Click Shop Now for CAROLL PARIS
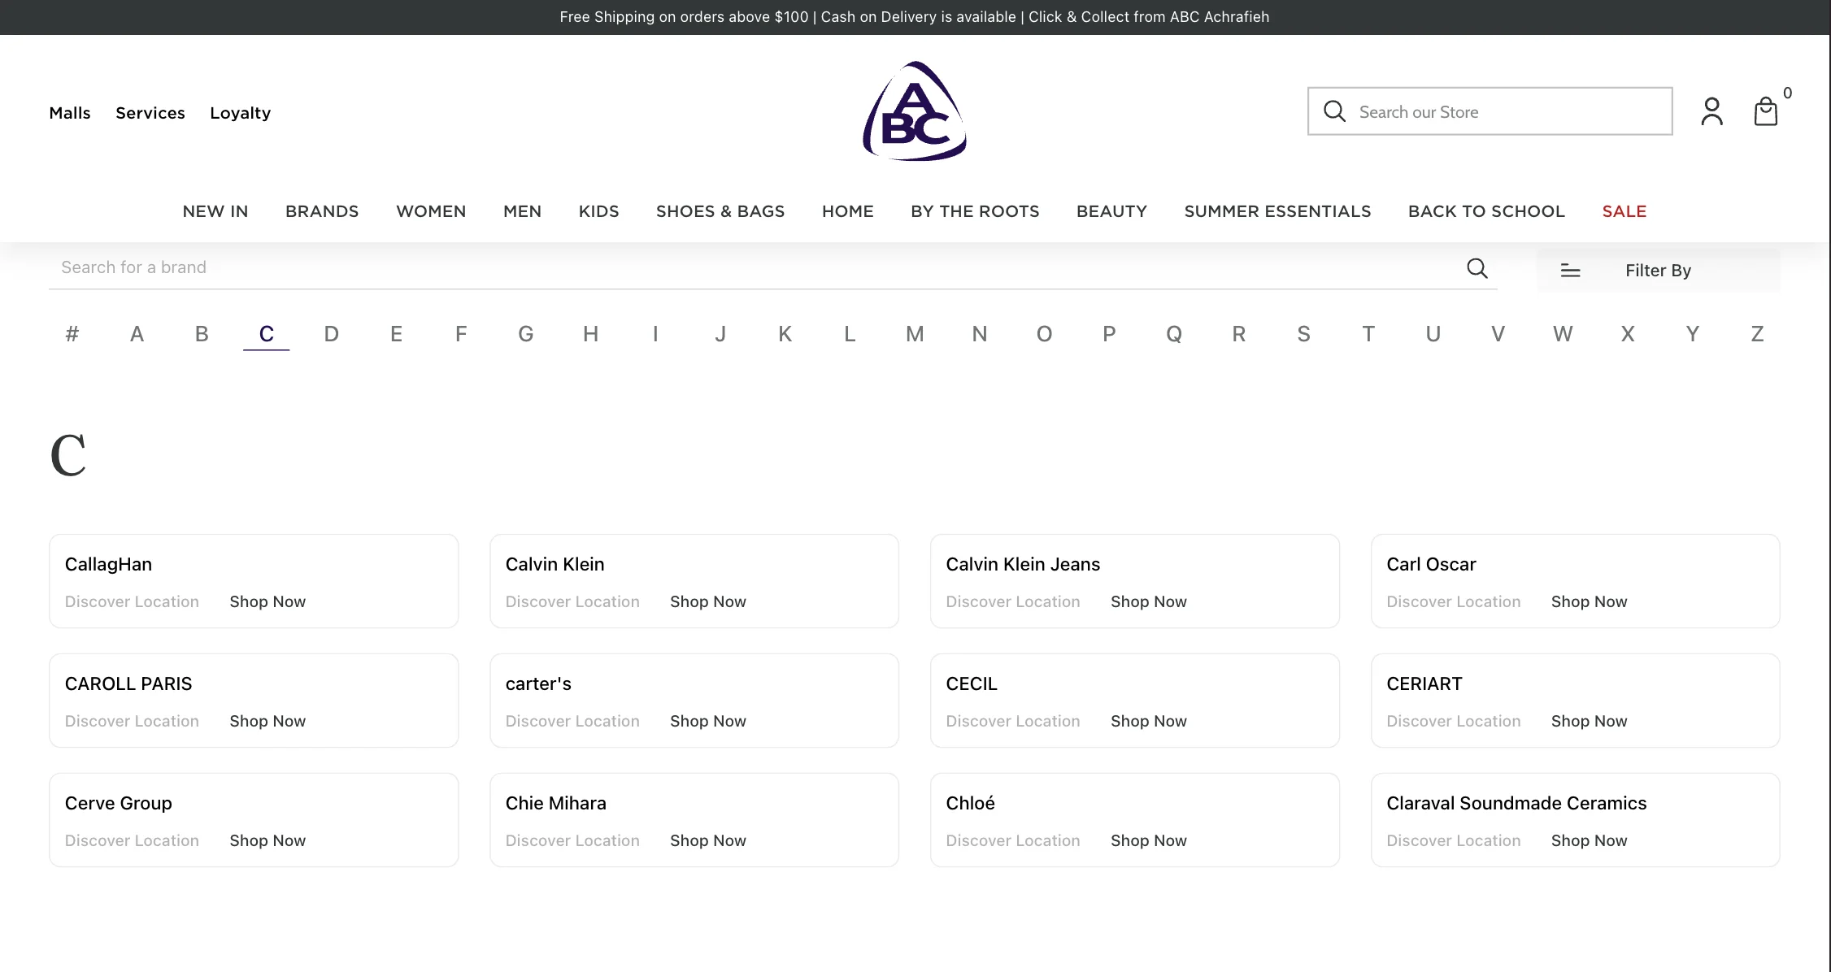 (267, 722)
